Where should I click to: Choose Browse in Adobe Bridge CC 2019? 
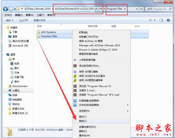pos(98,50)
